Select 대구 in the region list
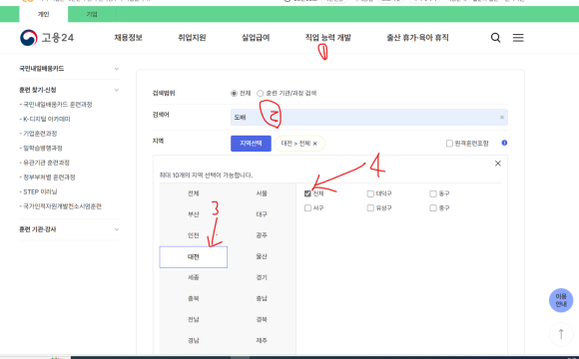The image size is (579, 359). (x=262, y=214)
